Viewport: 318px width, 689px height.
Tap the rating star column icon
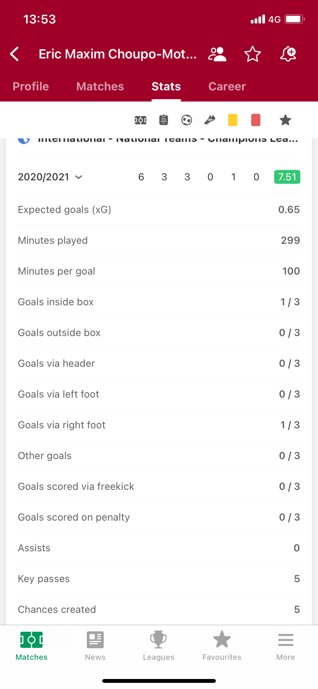[285, 120]
